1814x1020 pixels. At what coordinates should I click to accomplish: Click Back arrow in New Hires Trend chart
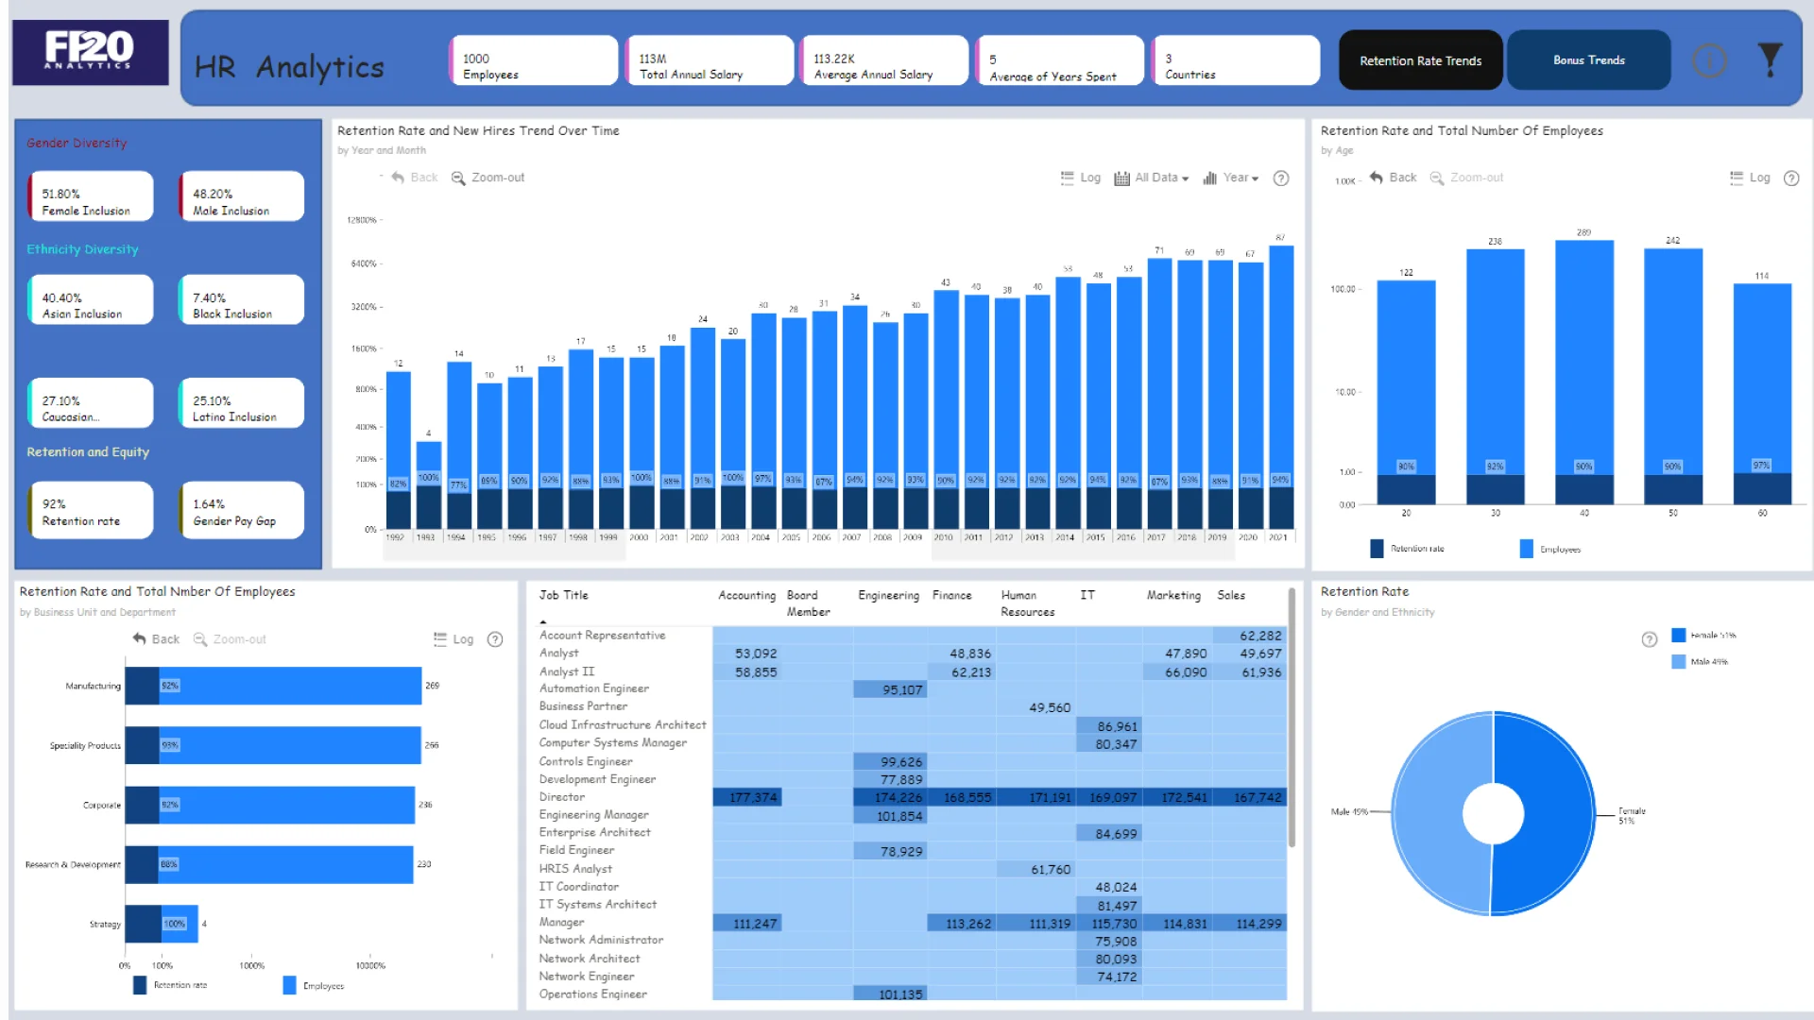point(414,178)
